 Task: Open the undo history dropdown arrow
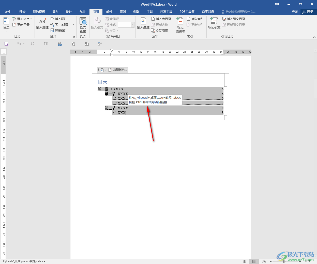tap(24, 44)
